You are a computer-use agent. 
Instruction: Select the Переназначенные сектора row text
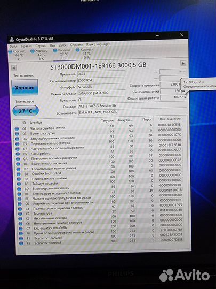click(x=50, y=143)
